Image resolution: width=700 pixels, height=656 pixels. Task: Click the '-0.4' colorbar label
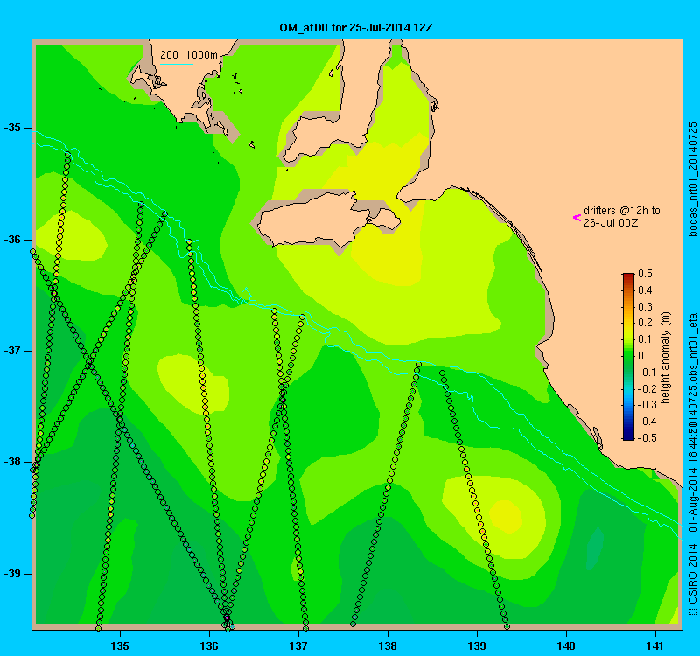pyautogui.click(x=647, y=422)
